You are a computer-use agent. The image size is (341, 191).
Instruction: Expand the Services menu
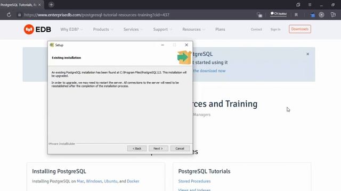(x=133, y=29)
